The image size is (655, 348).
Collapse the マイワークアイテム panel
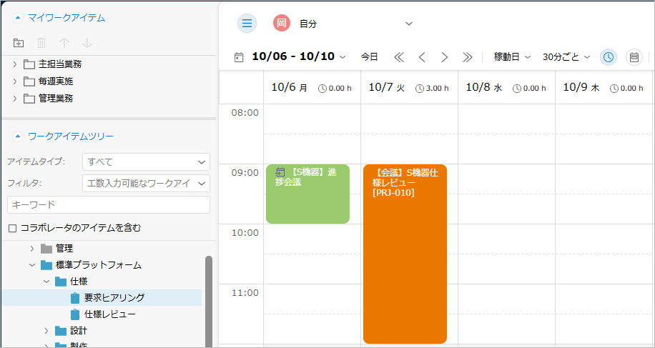17,17
